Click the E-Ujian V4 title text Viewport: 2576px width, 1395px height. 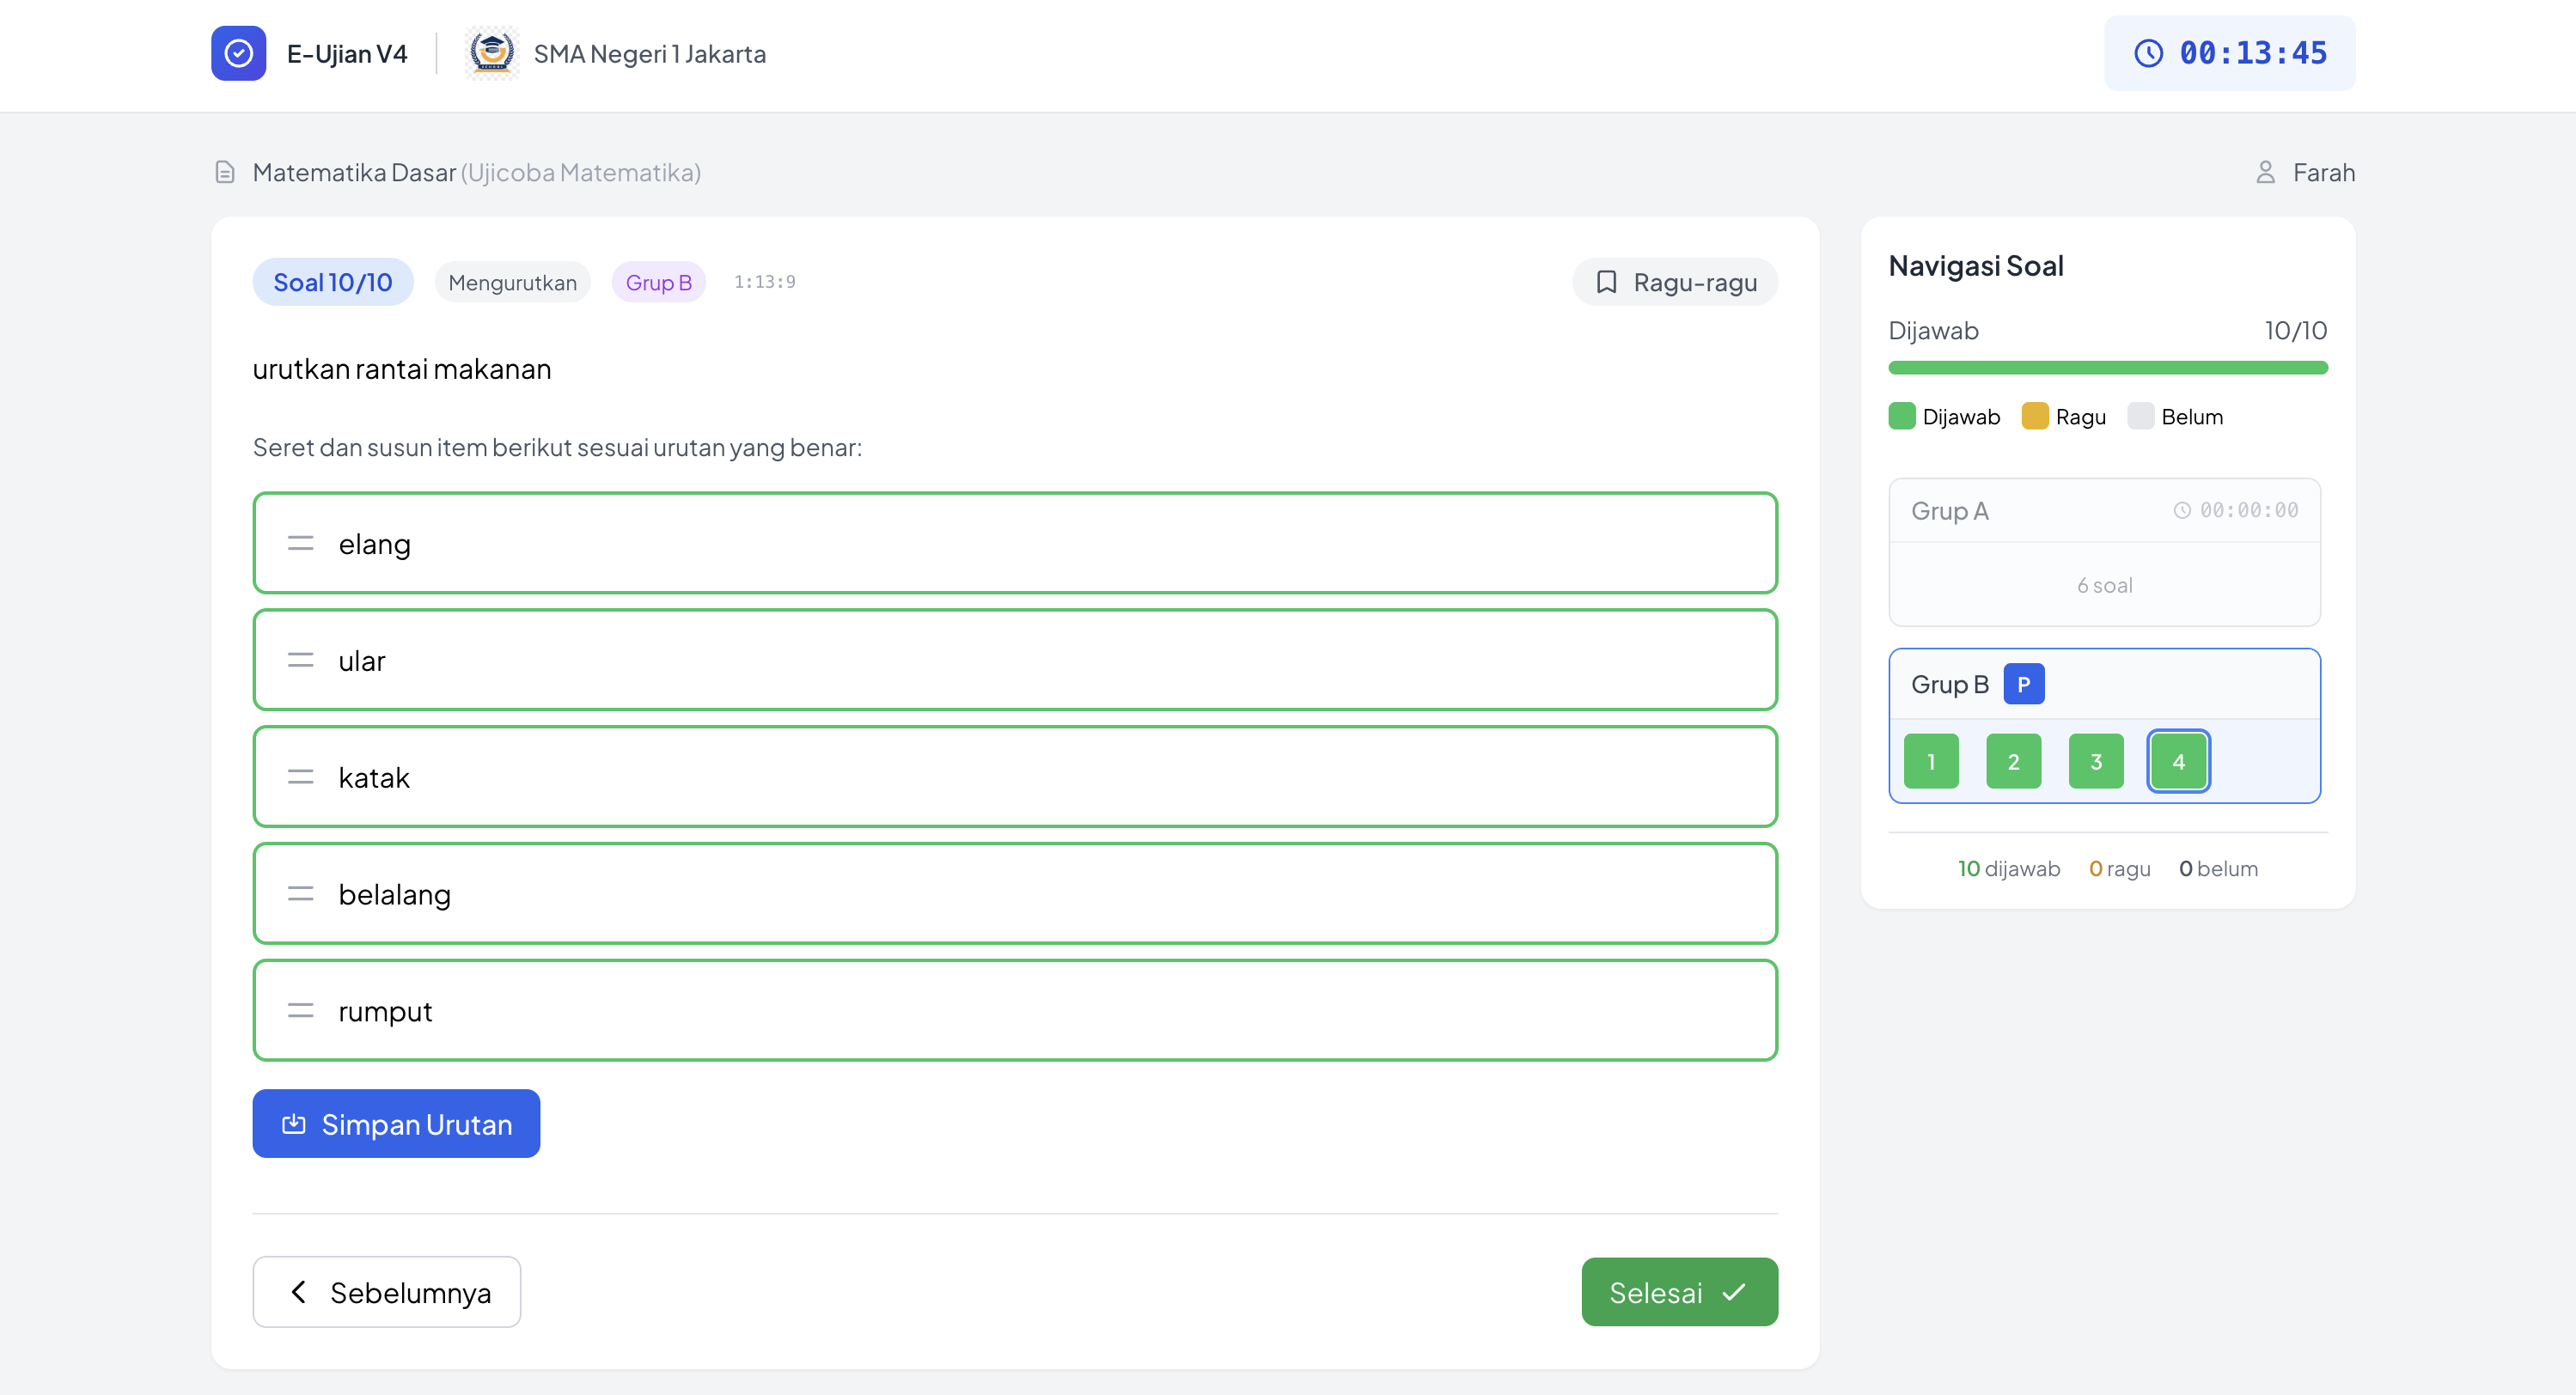coord(347,54)
